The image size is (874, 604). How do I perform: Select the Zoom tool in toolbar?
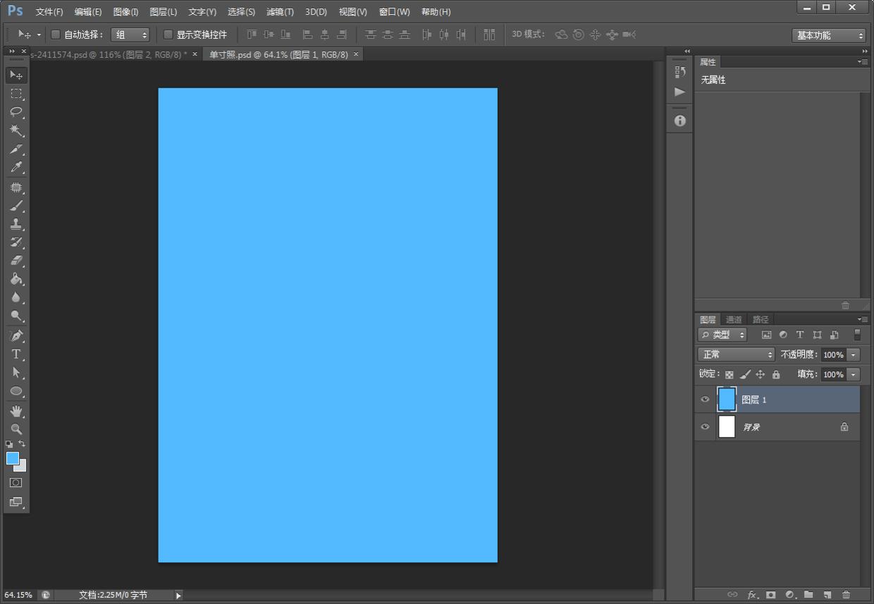(16, 429)
